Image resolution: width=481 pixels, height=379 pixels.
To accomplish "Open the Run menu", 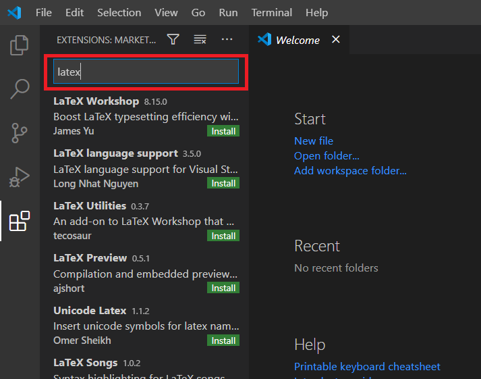I will coord(228,13).
